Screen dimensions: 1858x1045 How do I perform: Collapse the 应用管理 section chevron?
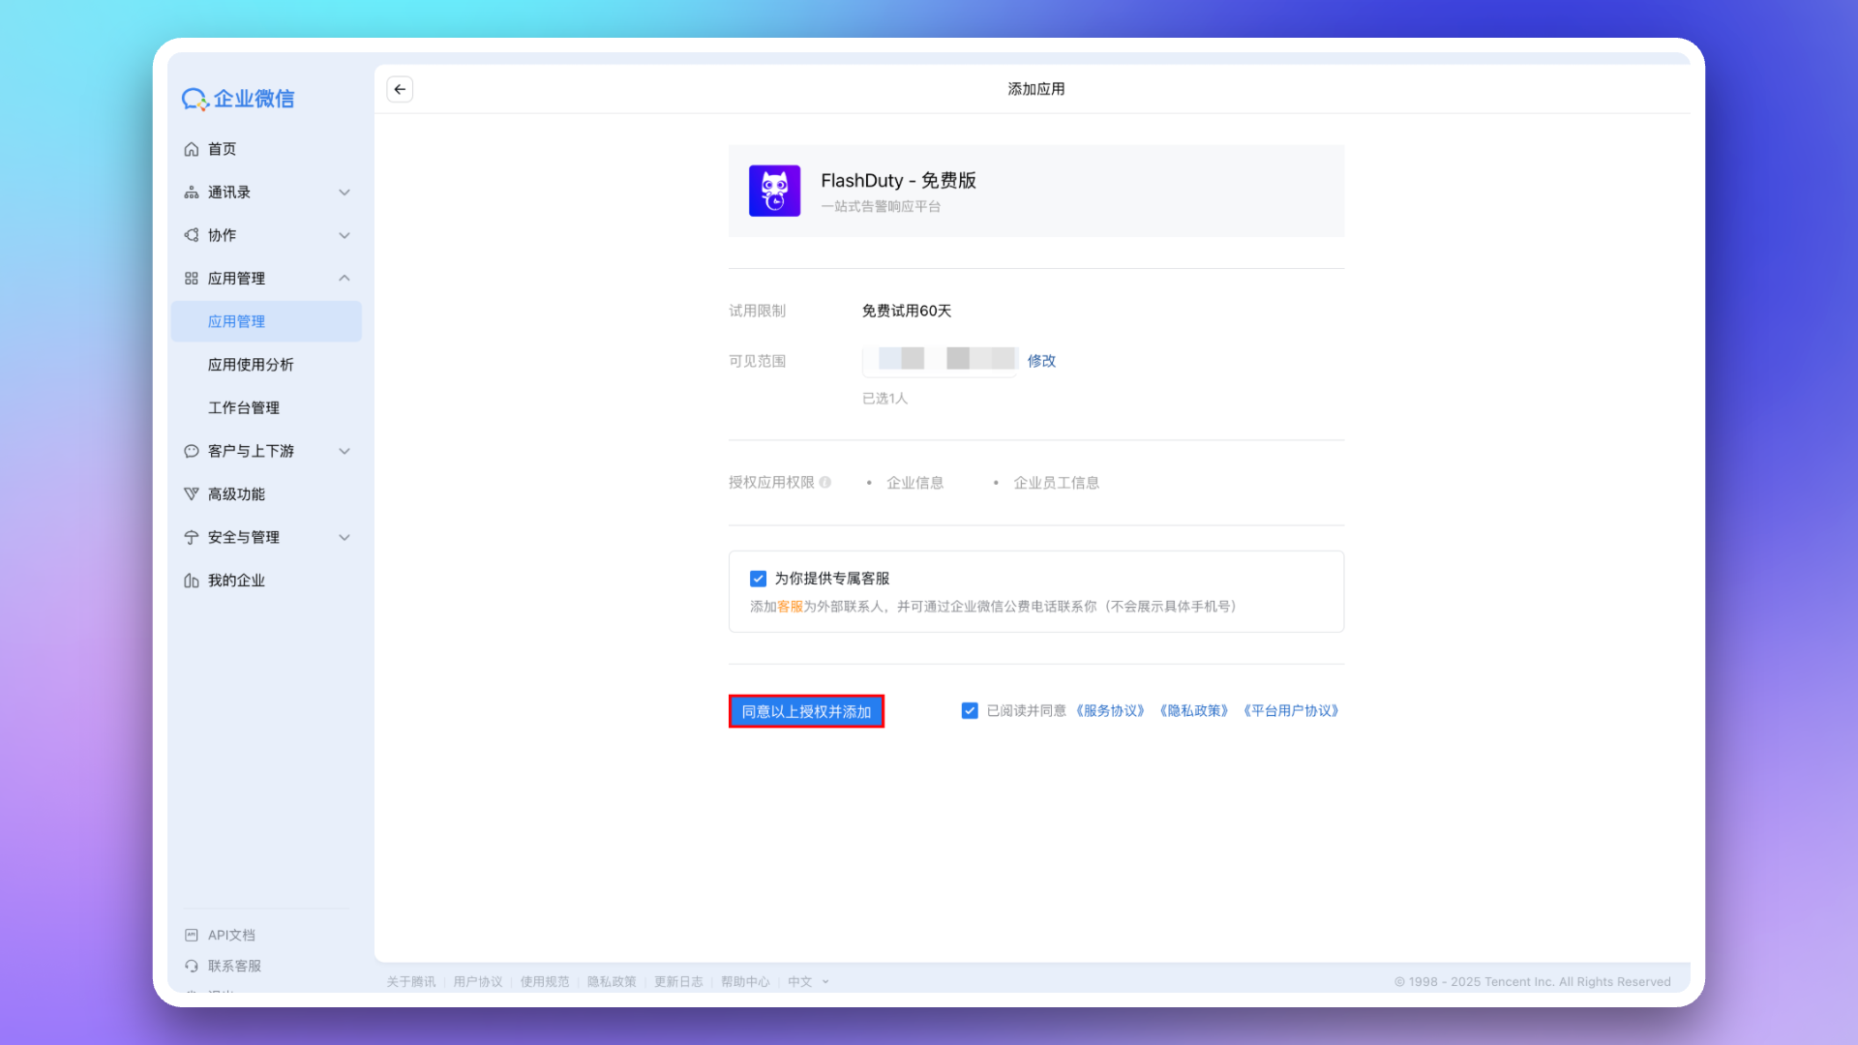pos(345,279)
